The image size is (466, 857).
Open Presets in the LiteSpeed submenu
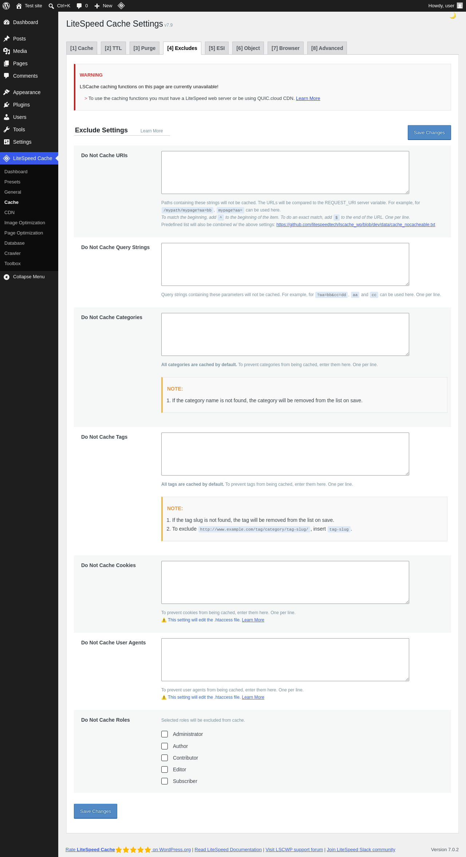(12, 182)
